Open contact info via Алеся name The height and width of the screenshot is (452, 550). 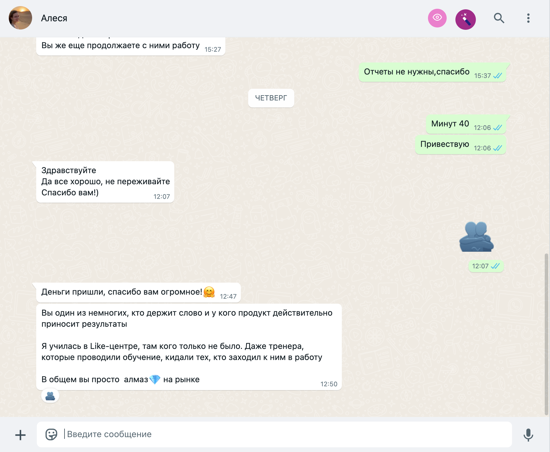(x=54, y=18)
